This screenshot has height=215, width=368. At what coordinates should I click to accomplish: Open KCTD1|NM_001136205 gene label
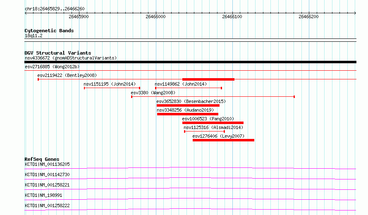(x=47, y=164)
